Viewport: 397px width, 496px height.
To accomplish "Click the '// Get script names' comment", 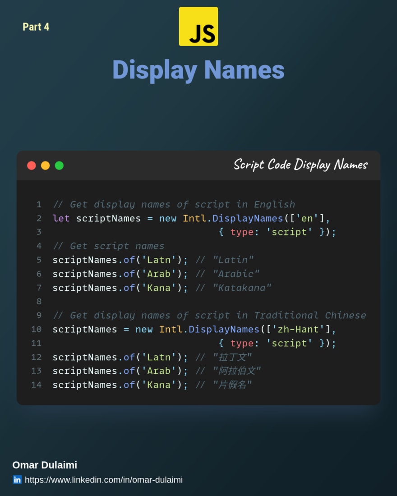I will pyautogui.click(x=109, y=246).
